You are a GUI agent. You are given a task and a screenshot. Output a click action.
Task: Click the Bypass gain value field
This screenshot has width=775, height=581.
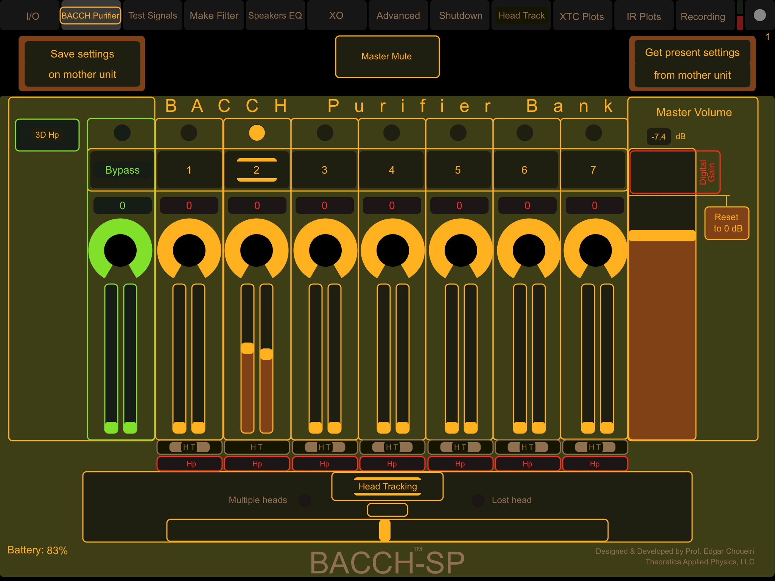point(122,205)
